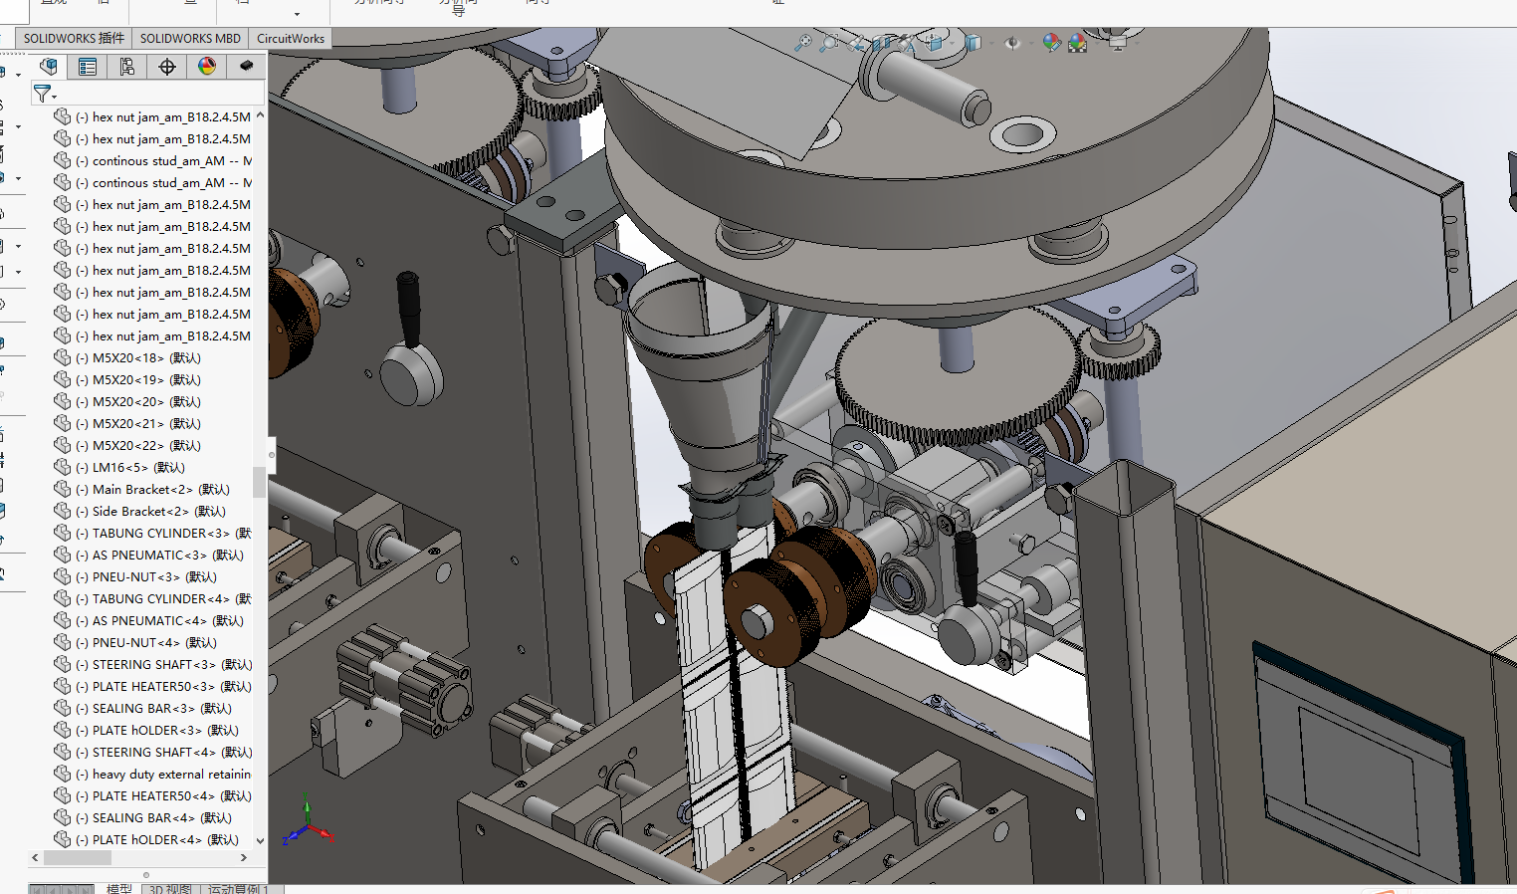Open the View Settings dropdown arrow
The height and width of the screenshot is (894, 1517).
1137,43
